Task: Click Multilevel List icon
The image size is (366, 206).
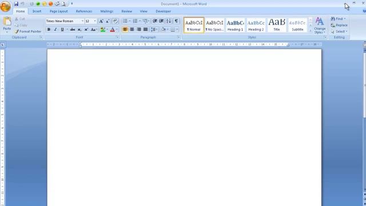Action: coord(145,21)
